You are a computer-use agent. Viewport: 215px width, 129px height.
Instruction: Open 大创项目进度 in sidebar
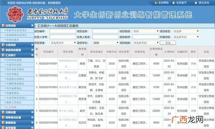[14, 65]
